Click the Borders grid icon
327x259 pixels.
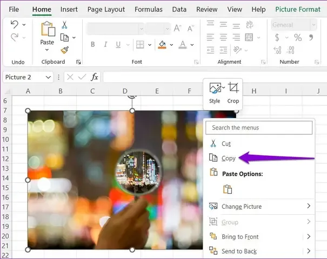tap(140, 45)
